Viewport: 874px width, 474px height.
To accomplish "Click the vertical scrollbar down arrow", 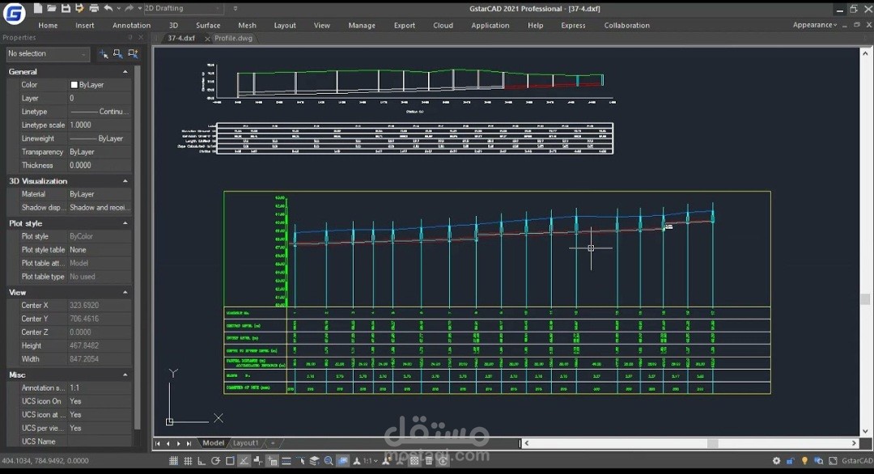I will [x=865, y=431].
